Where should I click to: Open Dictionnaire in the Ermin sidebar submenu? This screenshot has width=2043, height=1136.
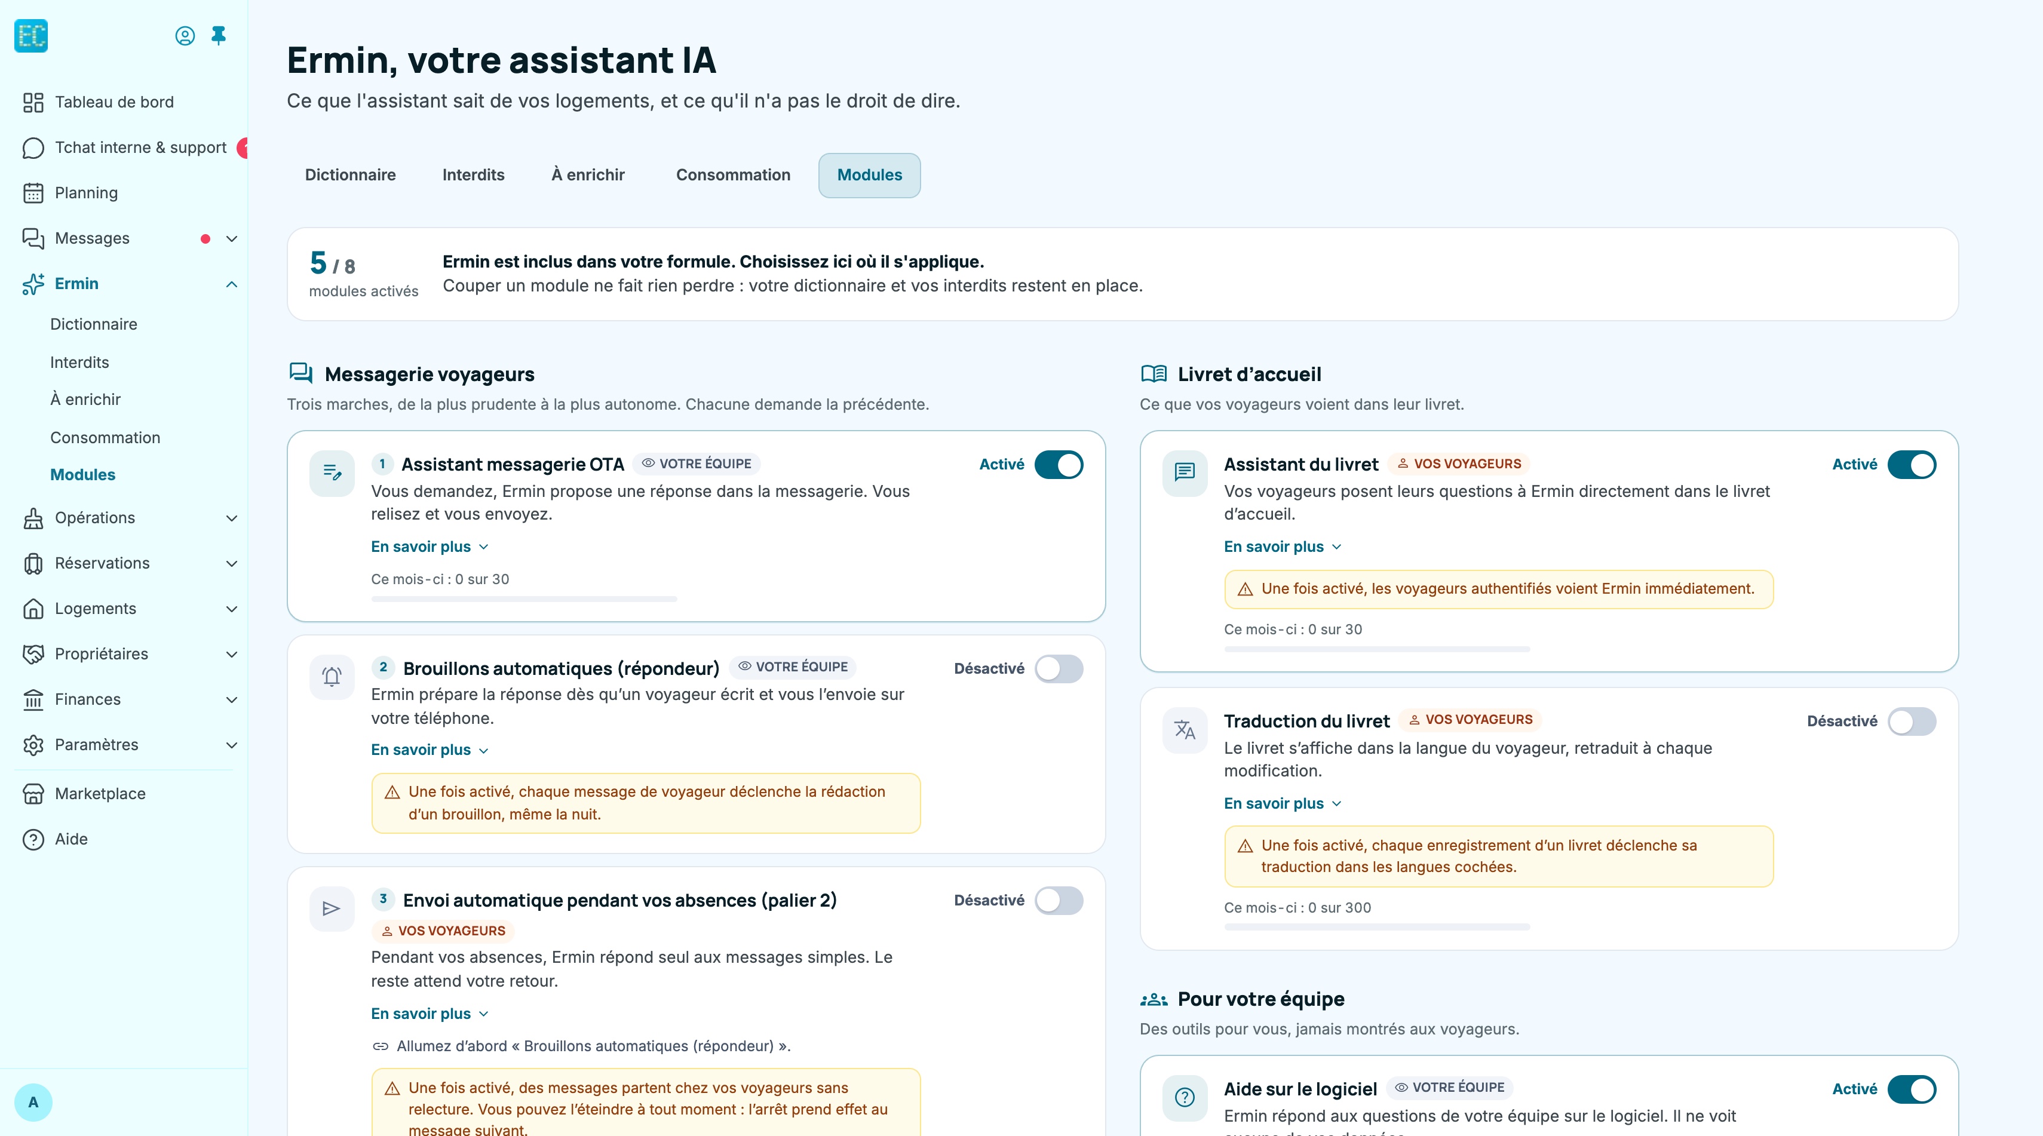pos(94,324)
